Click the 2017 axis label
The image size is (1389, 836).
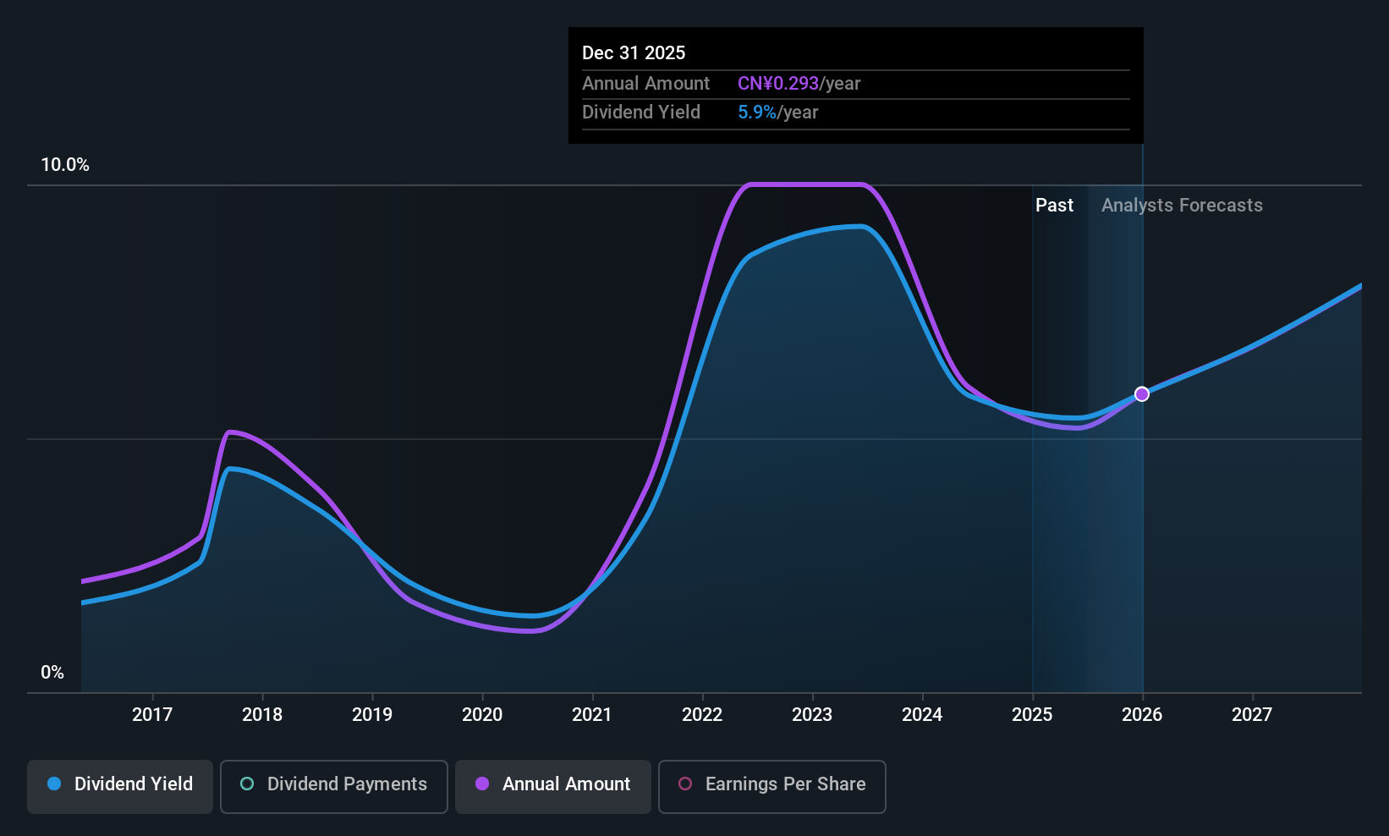[x=152, y=715]
